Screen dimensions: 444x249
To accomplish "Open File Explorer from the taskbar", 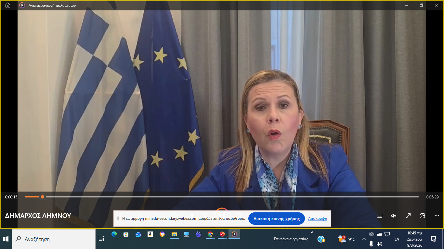I will click(x=174, y=234).
